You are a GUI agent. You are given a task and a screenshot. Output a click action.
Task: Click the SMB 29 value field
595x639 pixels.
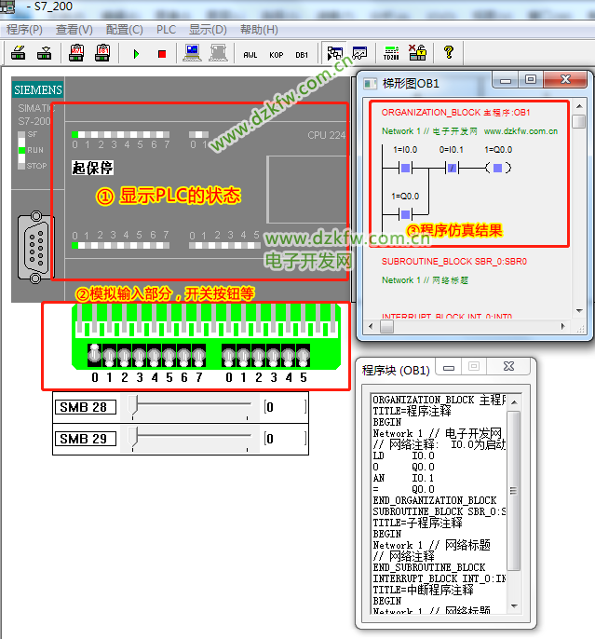[285, 439]
